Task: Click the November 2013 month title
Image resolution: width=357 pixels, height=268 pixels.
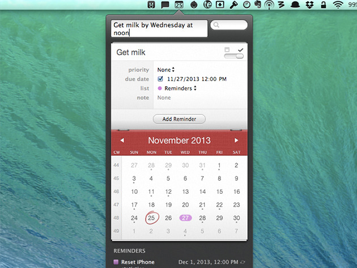Action: pyautogui.click(x=179, y=141)
